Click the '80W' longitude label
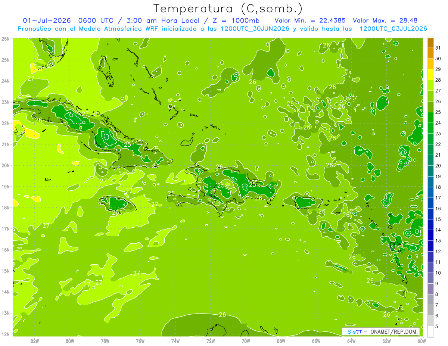 coord(70,340)
